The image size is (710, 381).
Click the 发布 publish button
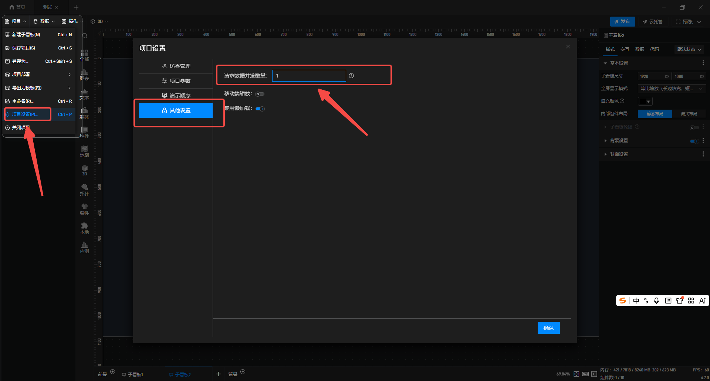pos(622,21)
